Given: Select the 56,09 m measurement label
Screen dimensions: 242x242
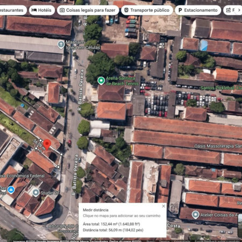Looking at the screenshot, I should pyautogui.click(x=39, y=145).
